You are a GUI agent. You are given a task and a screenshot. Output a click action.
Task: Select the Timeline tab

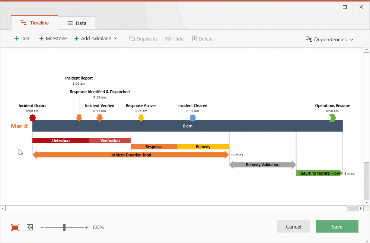pos(35,23)
